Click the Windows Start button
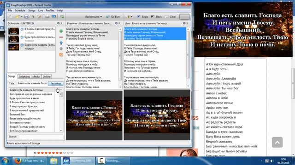The height and width of the screenshot is (165, 295). coord(5,161)
